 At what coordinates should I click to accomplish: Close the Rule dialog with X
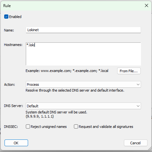pyautogui.click(x=147, y=5)
